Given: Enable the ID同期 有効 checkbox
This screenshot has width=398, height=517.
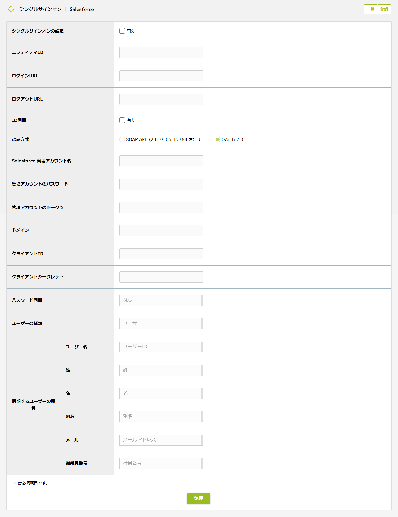Looking at the screenshot, I should (x=122, y=120).
